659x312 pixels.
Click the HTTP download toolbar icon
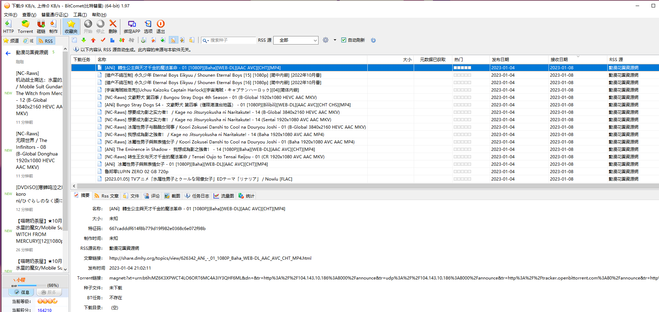pos(8,27)
